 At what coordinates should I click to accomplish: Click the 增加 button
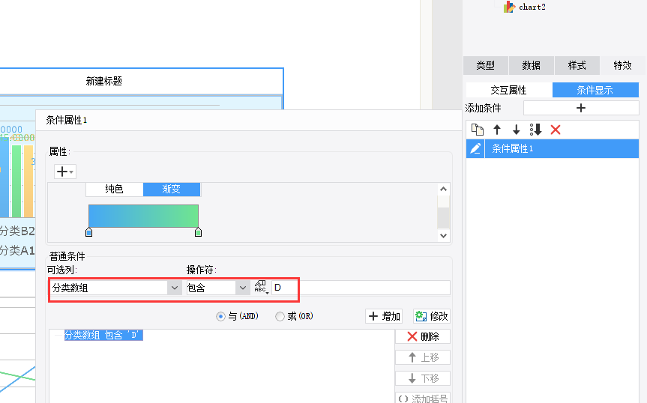[384, 316]
